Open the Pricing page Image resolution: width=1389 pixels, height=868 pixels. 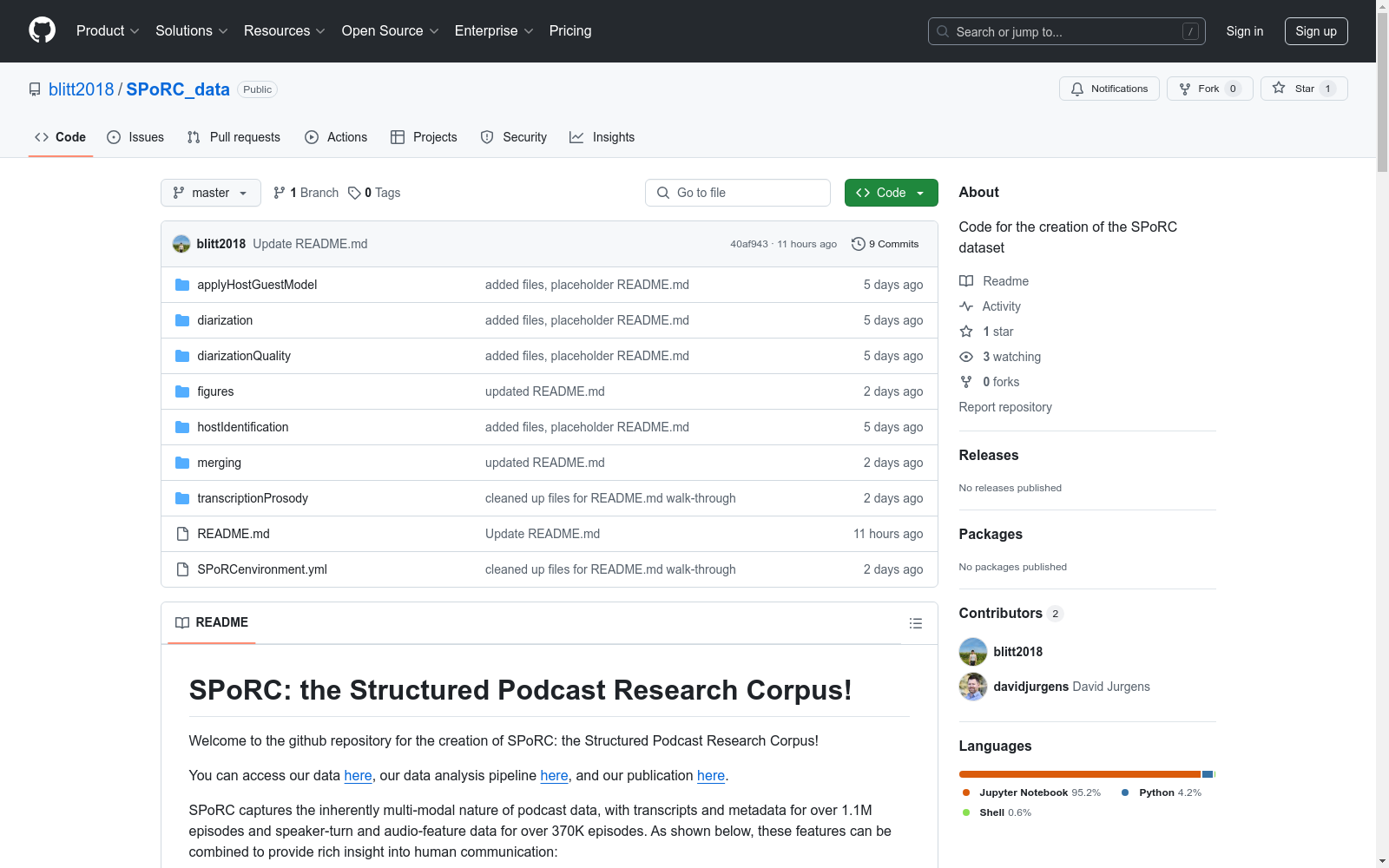[570, 30]
